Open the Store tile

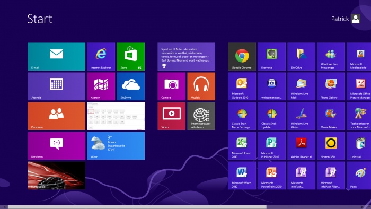[x=130, y=57]
